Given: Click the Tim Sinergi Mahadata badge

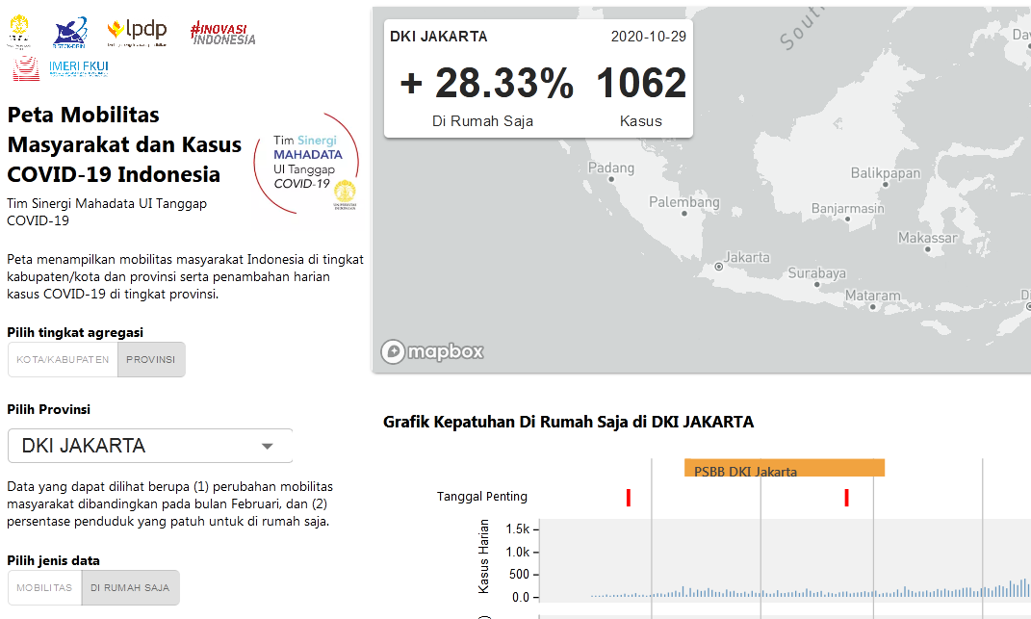Looking at the screenshot, I should [x=307, y=166].
